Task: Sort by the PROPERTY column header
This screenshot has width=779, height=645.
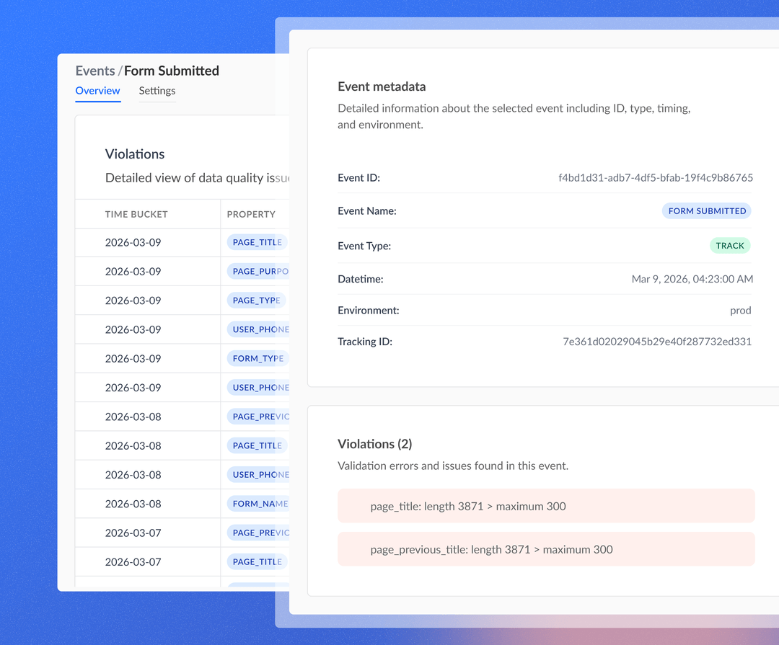Action: (x=251, y=214)
